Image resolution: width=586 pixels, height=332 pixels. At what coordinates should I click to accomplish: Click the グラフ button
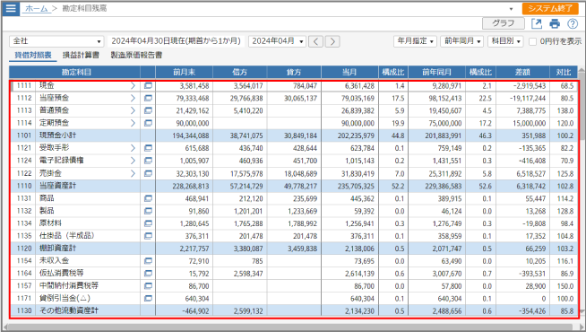click(x=503, y=23)
